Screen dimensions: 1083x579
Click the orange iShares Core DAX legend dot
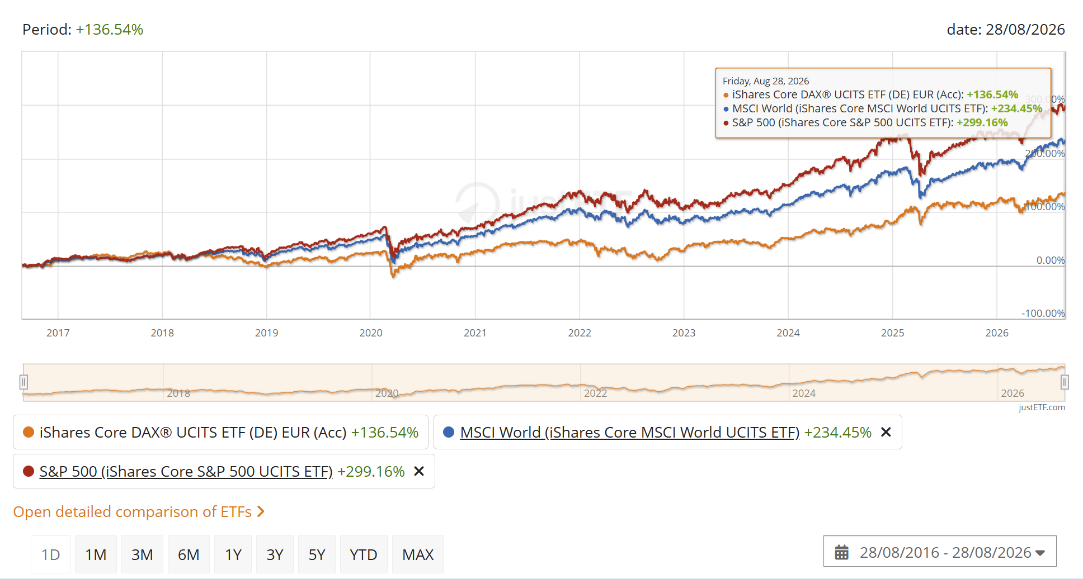29,432
